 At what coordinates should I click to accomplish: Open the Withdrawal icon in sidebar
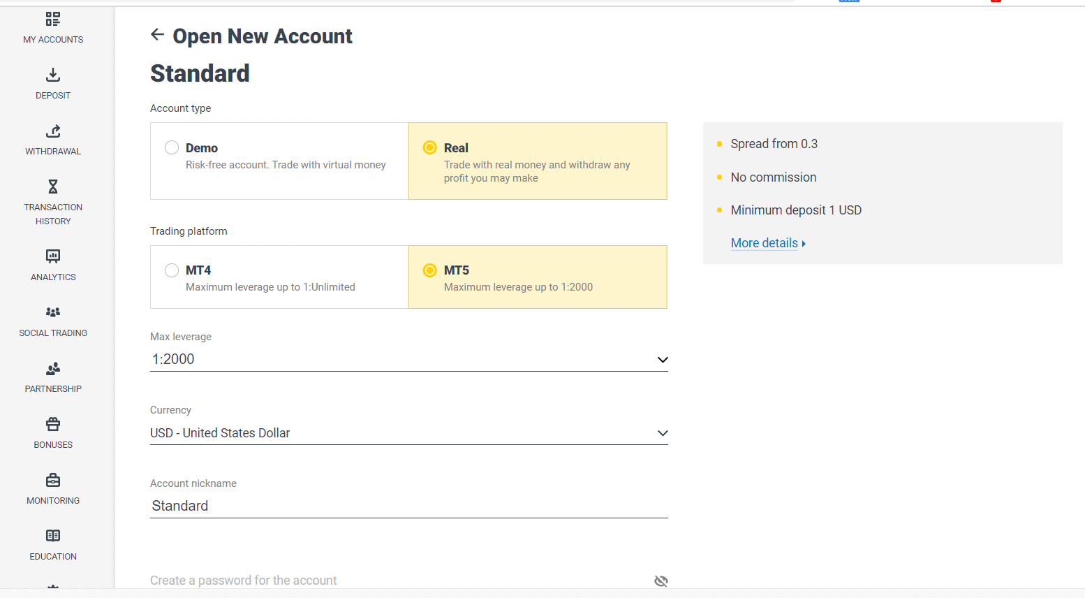[x=53, y=131]
